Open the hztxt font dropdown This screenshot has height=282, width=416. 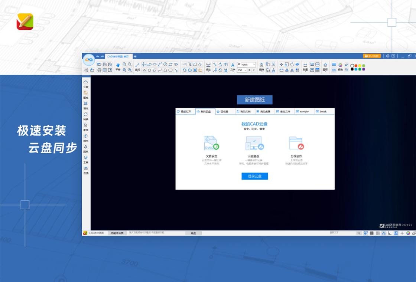247,65
